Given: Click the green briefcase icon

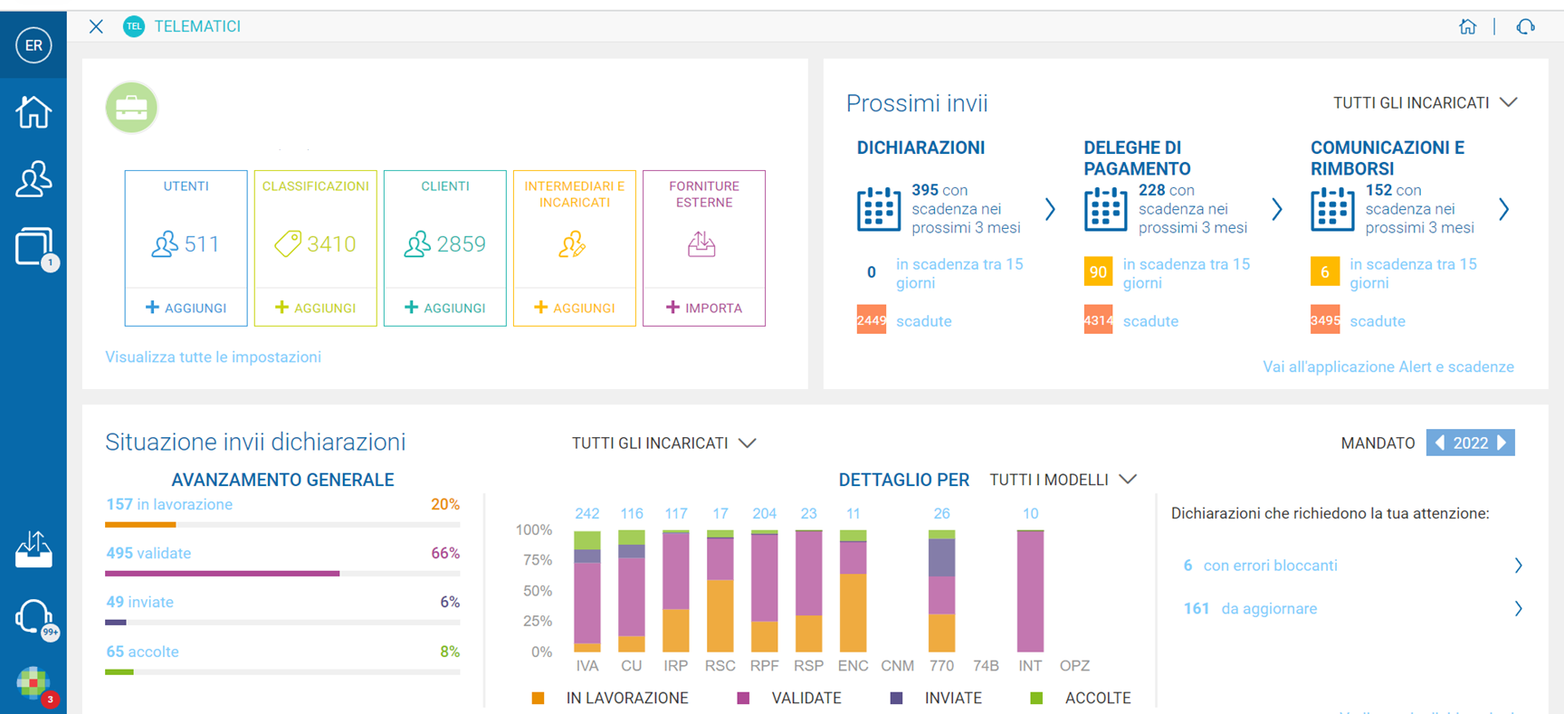Looking at the screenshot, I should pos(131,108).
